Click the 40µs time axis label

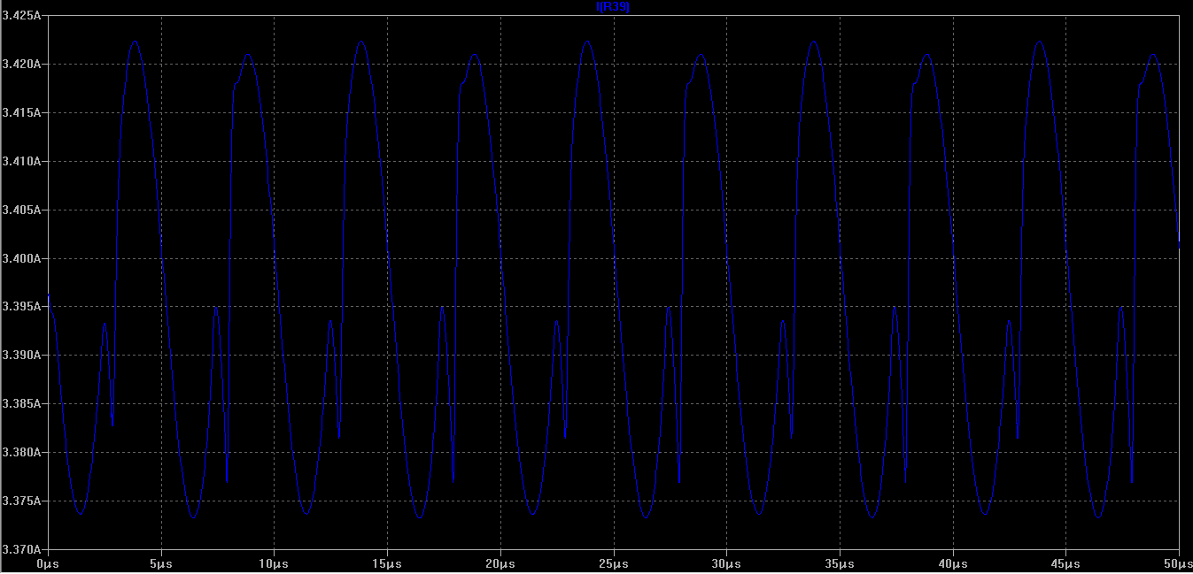point(953,563)
